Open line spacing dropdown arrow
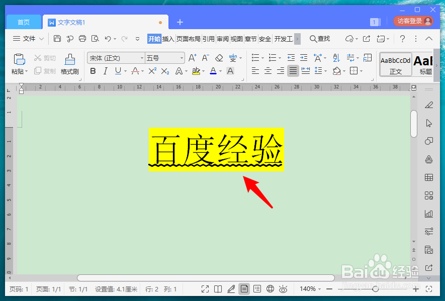The image size is (445, 301). [x=325, y=71]
